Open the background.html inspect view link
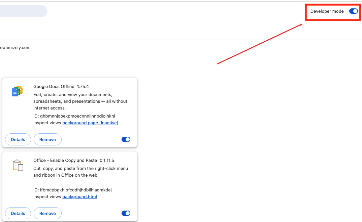Screen dimensions: 362x222 [x=80, y=197]
